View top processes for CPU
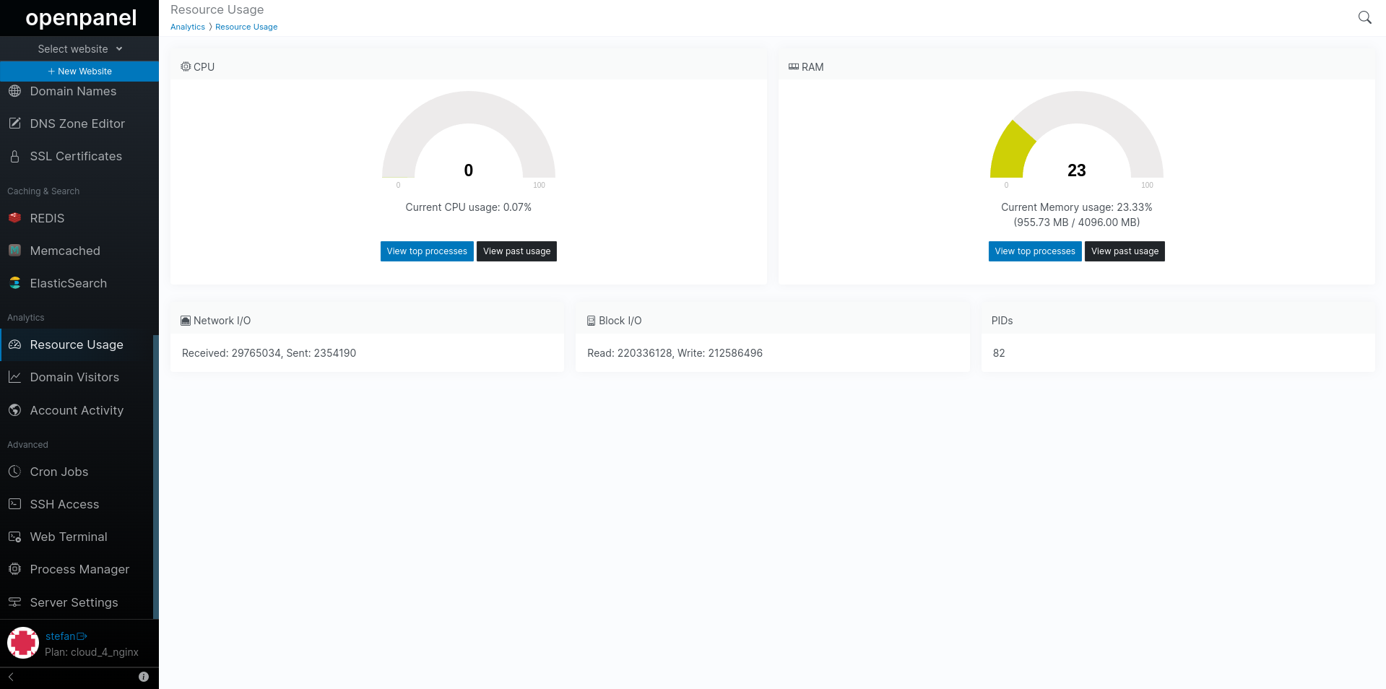The height and width of the screenshot is (689, 1386). pyautogui.click(x=427, y=251)
